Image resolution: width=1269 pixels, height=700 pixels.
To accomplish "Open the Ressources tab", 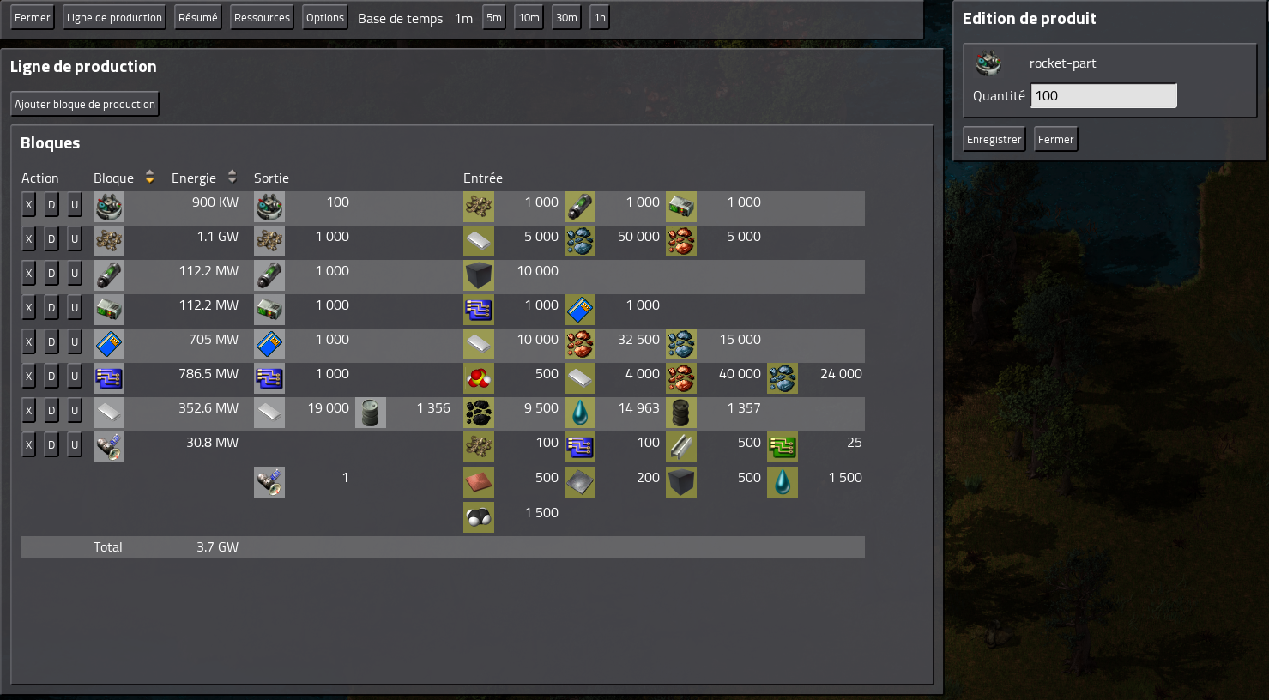I will 262,18.
